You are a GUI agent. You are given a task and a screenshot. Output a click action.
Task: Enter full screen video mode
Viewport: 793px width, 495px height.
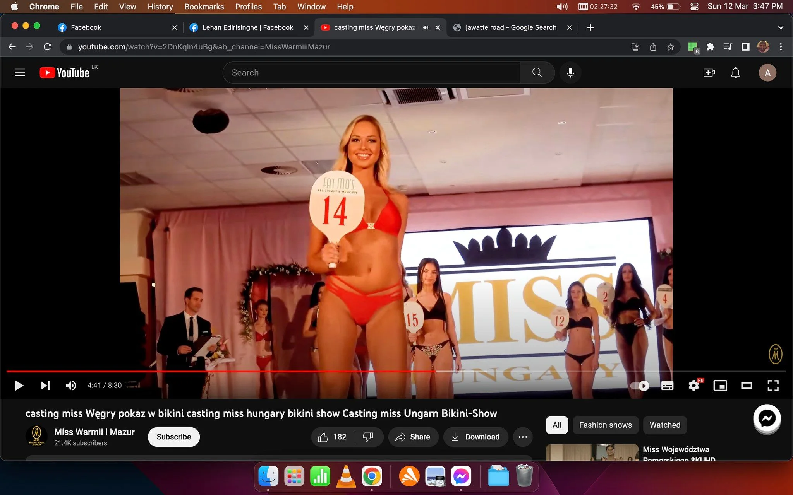pyautogui.click(x=773, y=385)
